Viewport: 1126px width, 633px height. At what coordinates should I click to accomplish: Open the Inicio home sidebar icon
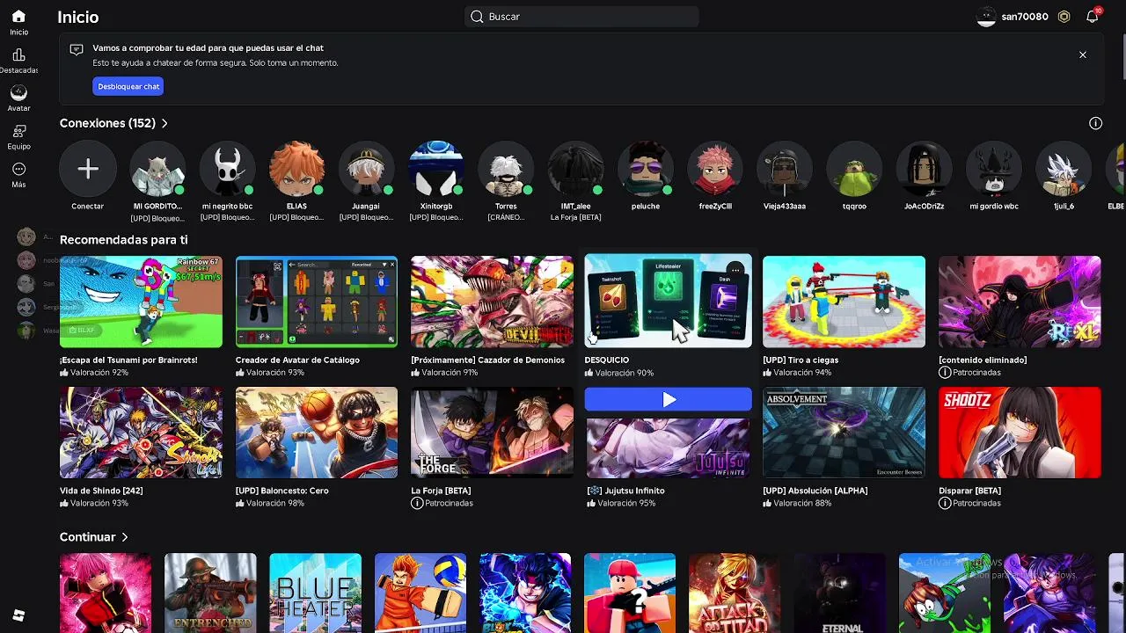point(18,17)
